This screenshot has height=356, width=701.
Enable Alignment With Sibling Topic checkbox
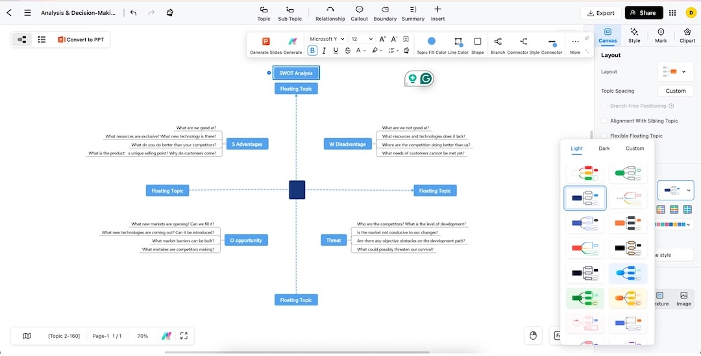click(x=604, y=121)
